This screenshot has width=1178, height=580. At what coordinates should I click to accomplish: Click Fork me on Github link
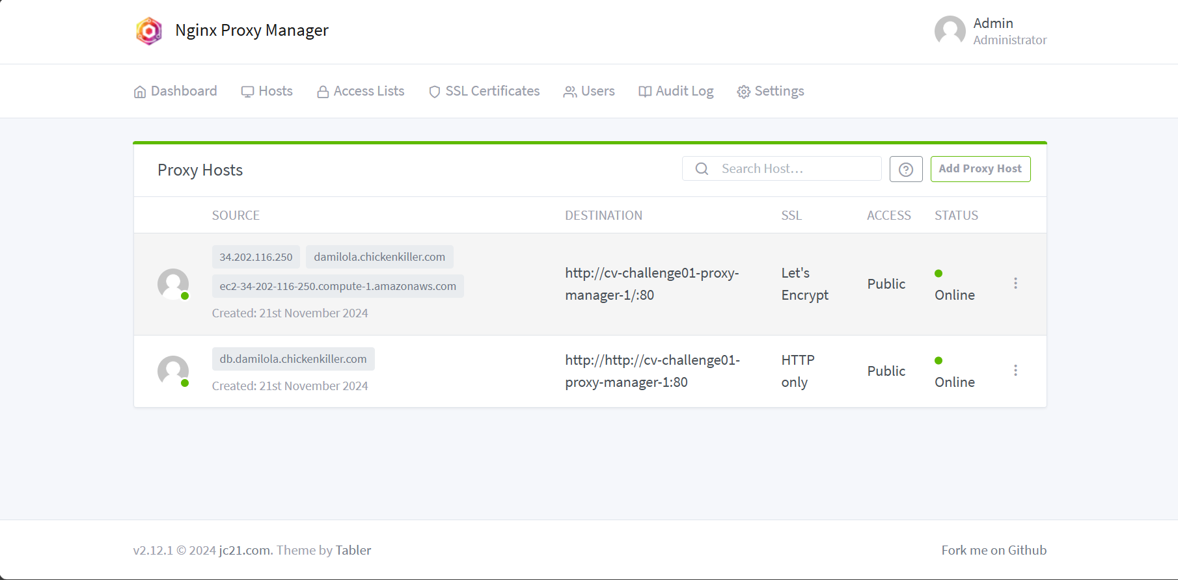(994, 550)
